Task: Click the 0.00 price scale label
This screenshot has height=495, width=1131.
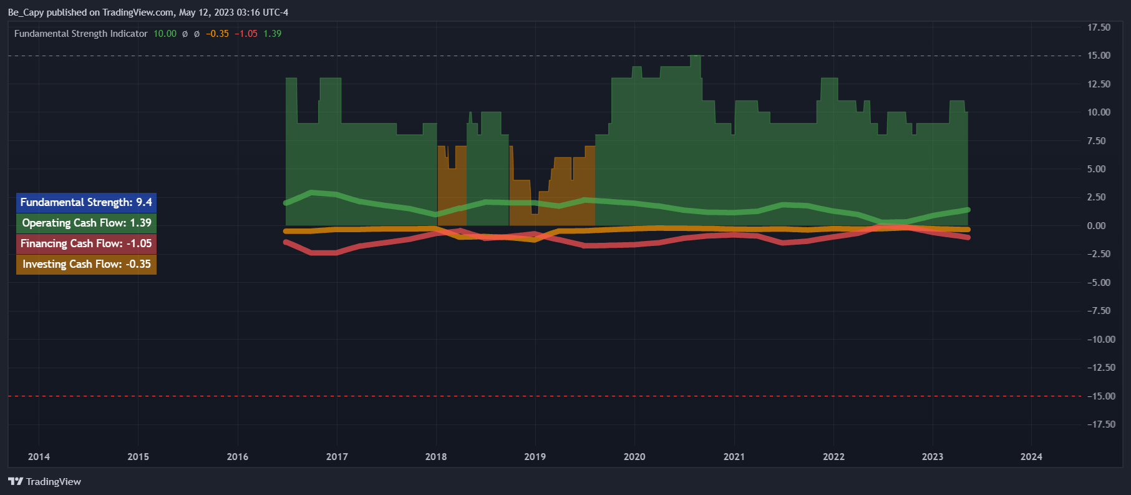Action: click(x=1097, y=226)
